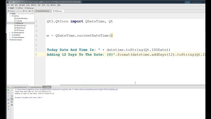Click the Pause output icon in Run panel
Viewport: 211px width, 119px height.
click(8, 96)
